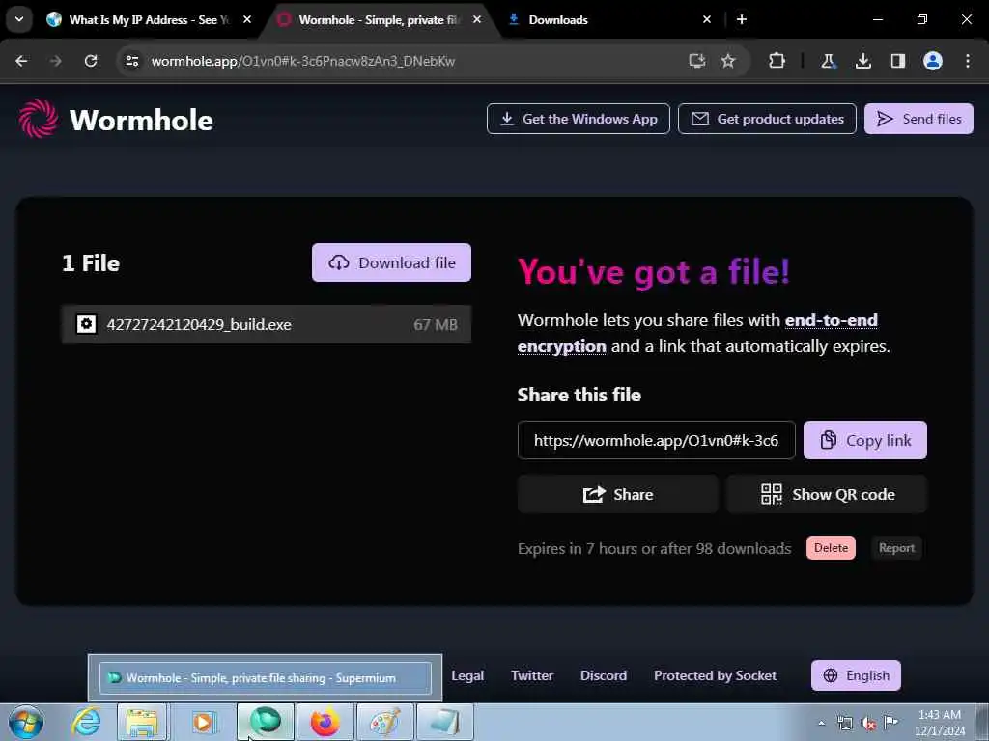Select the Wormhole browser tab
989x741 pixels.
(x=381, y=19)
